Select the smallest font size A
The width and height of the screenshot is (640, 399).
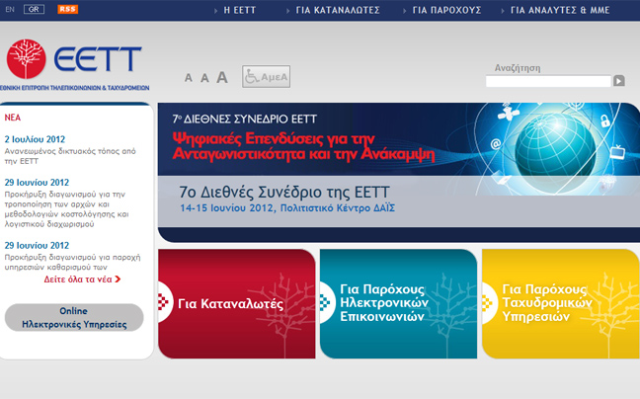pyautogui.click(x=189, y=77)
